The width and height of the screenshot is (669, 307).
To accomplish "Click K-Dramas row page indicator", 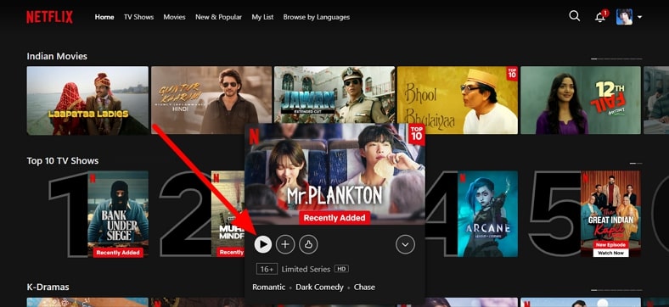I will (616, 289).
